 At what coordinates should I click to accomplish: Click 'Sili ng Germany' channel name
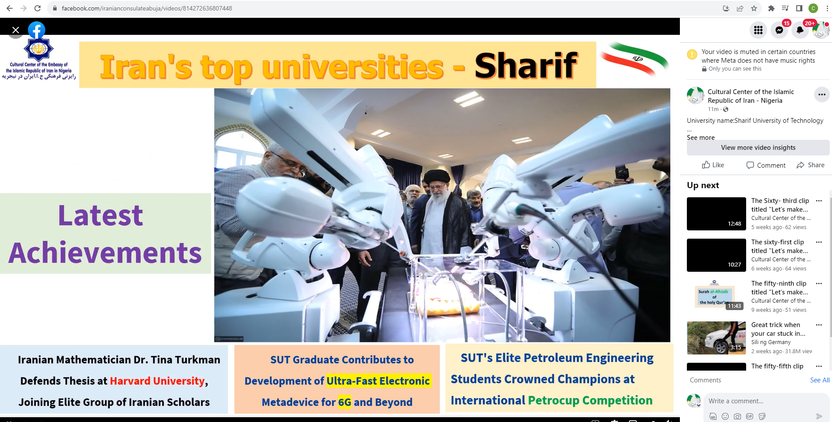(771, 342)
